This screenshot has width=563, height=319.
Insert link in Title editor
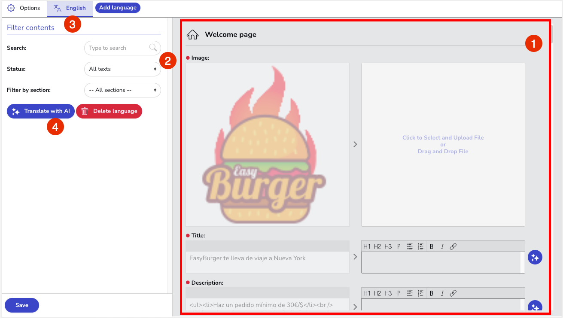click(x=453, y=246)
